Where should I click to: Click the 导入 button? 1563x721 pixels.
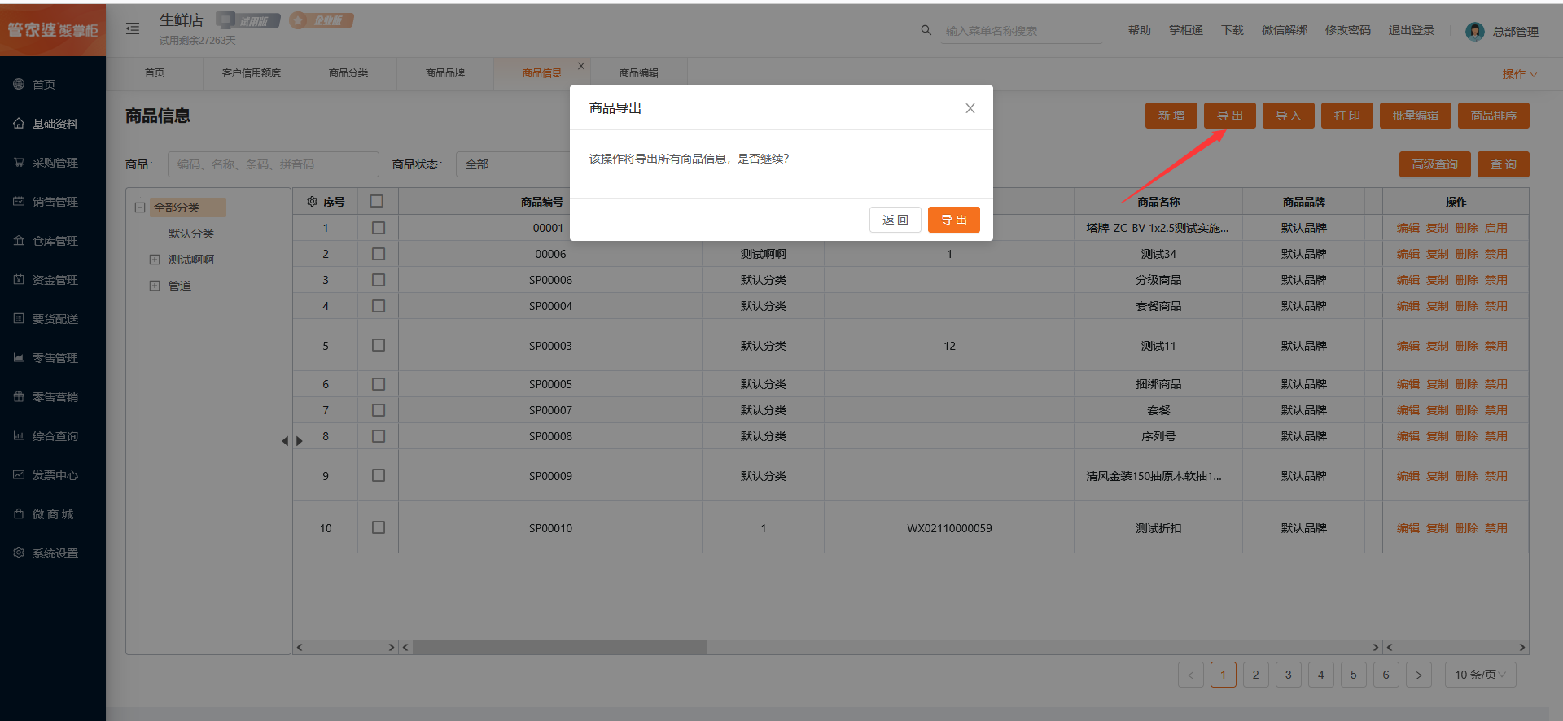tap(1289, 116)
